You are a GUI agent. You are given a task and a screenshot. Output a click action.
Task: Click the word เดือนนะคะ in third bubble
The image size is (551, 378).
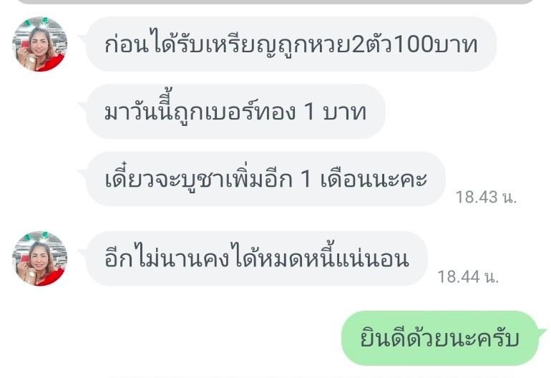pos(374,179)
